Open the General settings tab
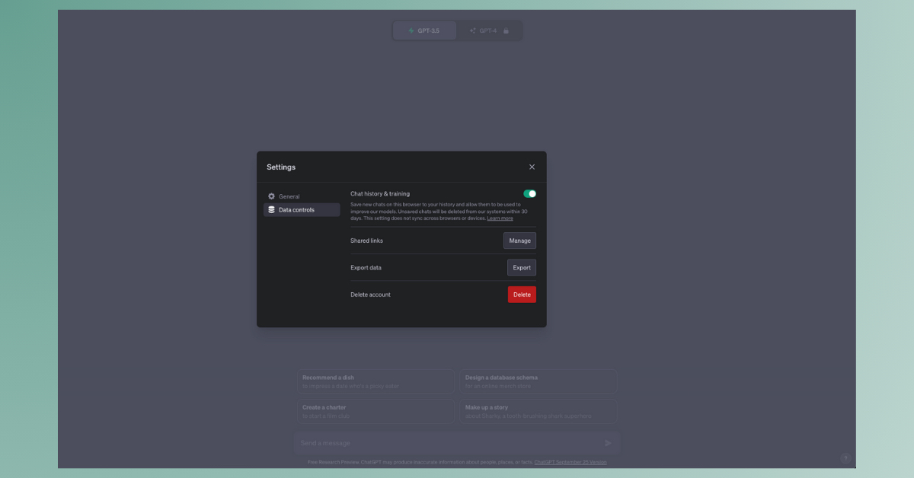 pos(289,196)
